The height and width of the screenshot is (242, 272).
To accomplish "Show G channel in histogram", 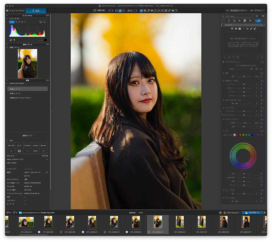I will (x=19, y=22).
